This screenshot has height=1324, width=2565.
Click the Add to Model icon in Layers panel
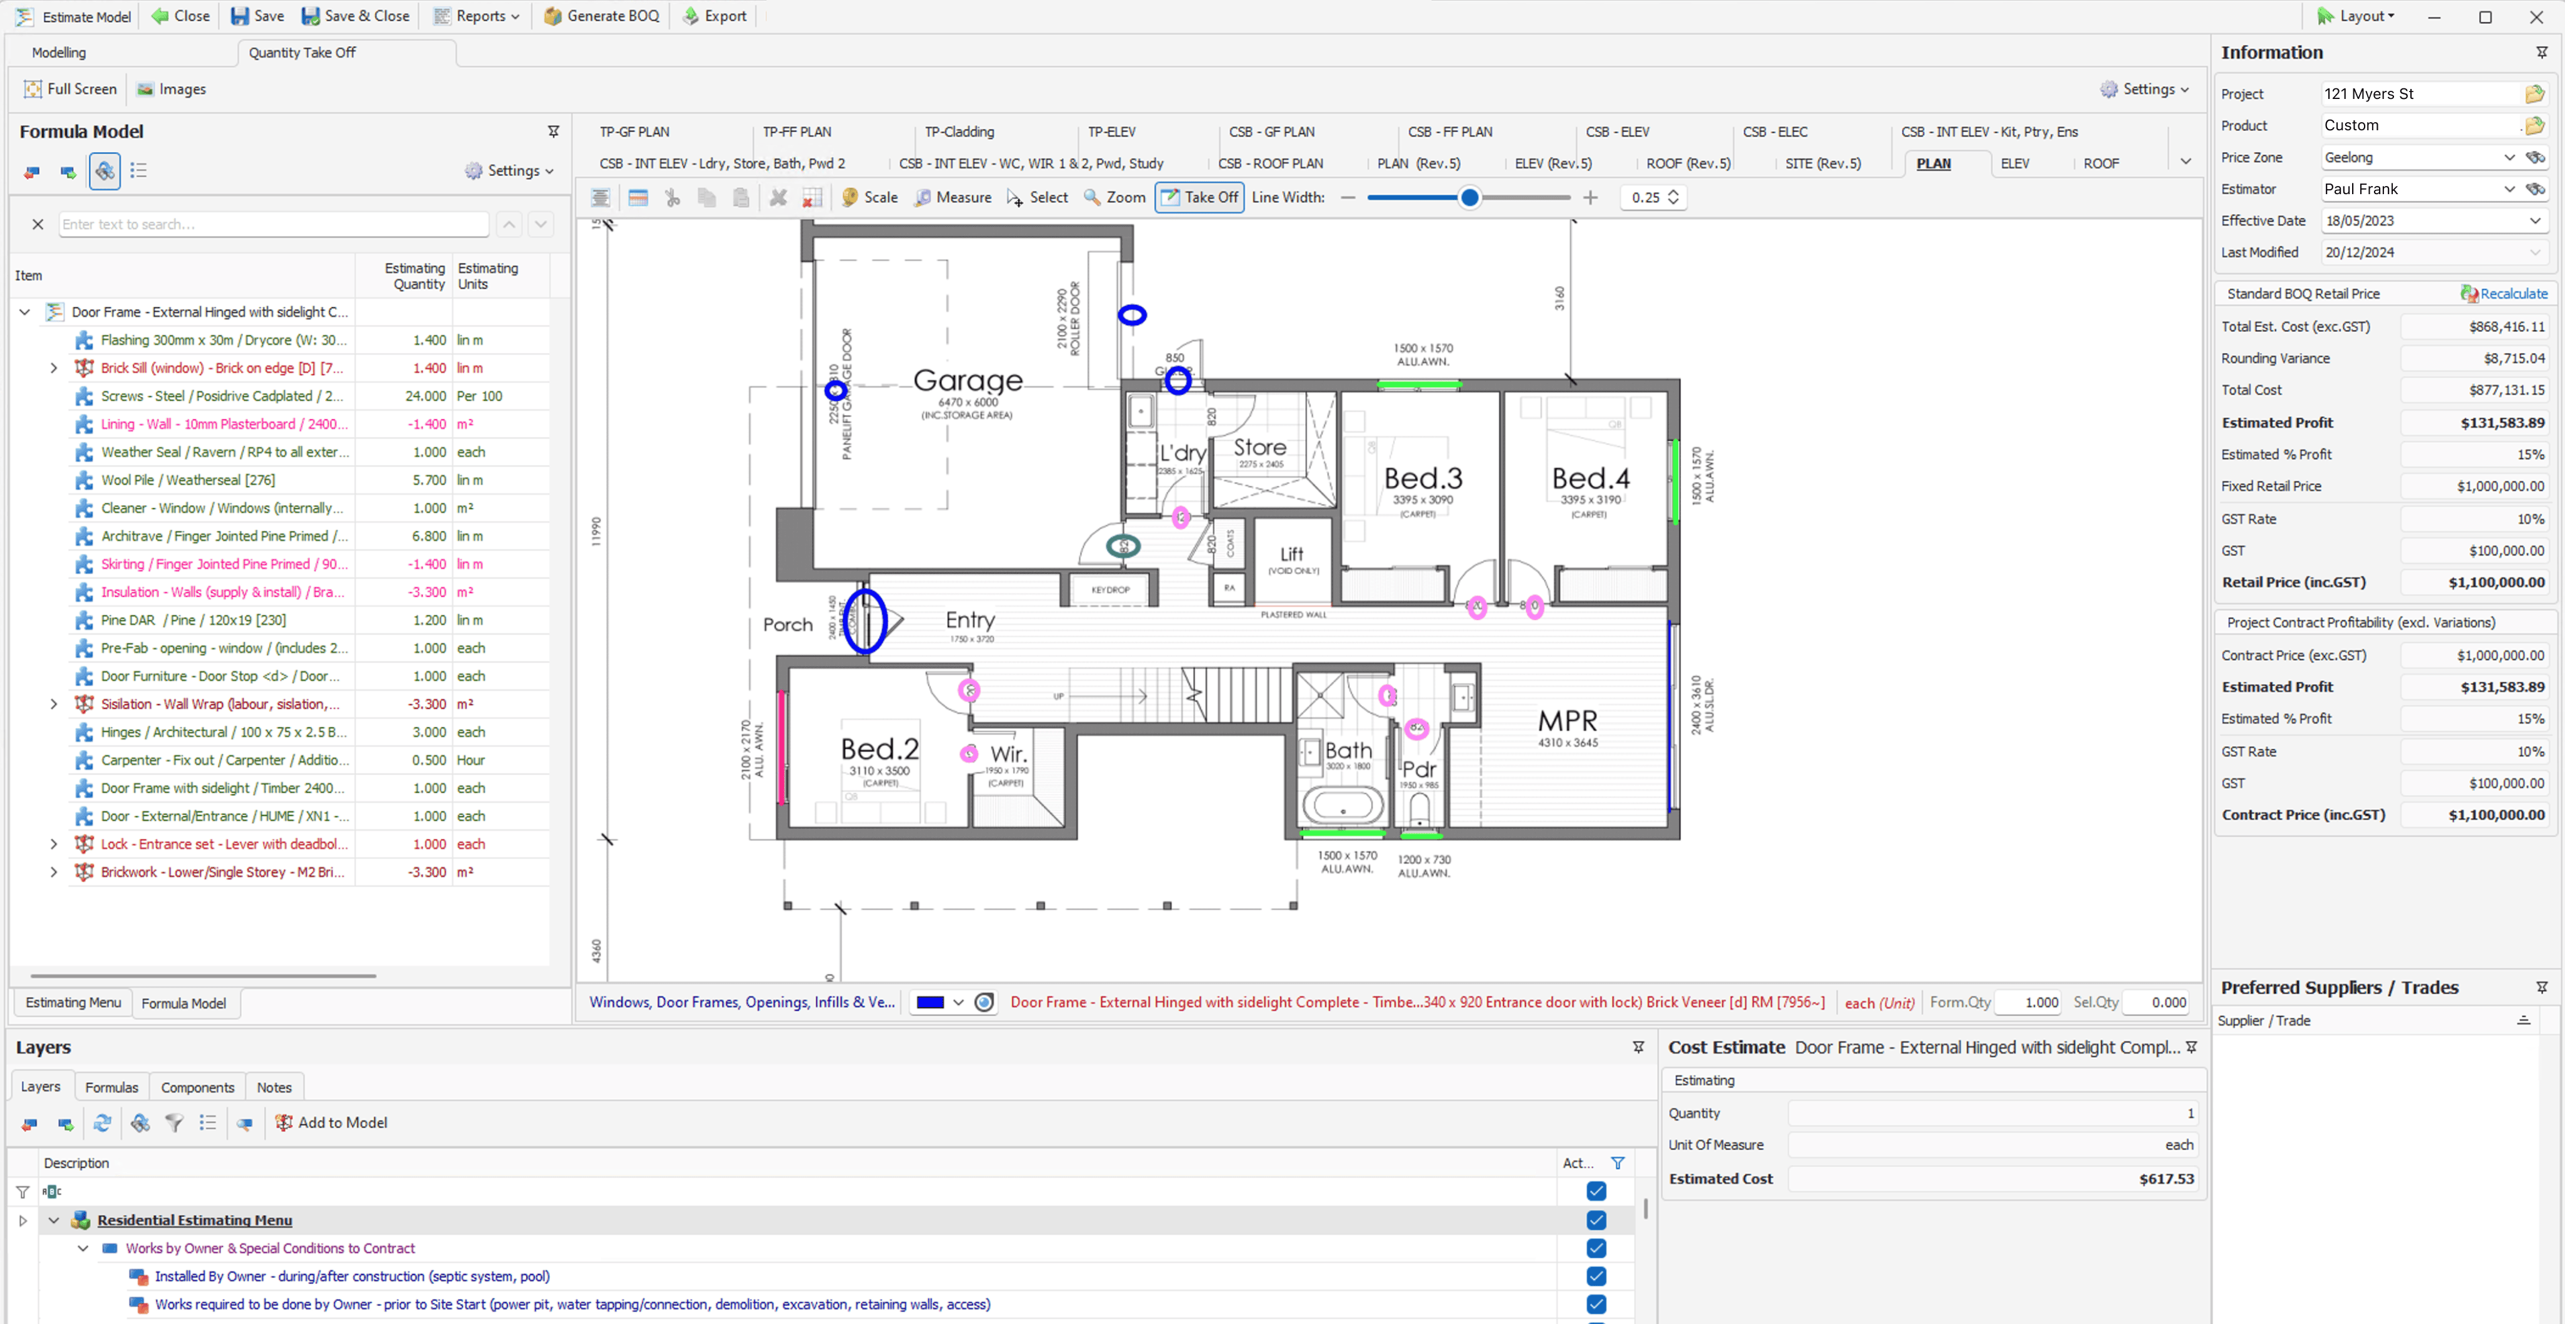284,1123
